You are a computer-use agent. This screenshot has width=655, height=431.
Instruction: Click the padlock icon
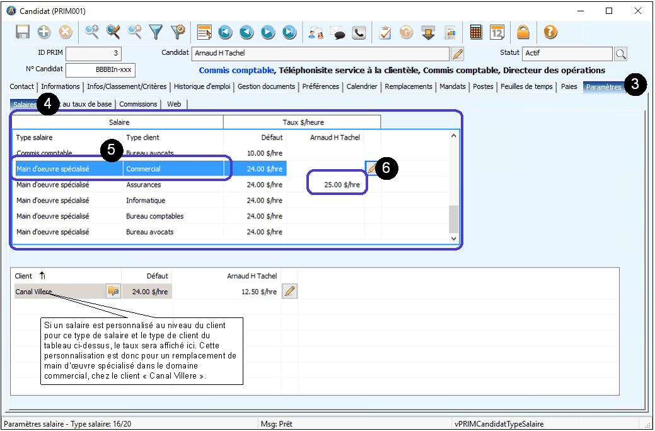(523, 32)
